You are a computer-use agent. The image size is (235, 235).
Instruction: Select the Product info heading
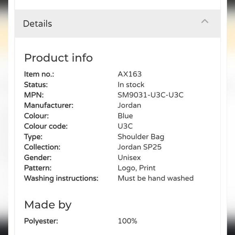(58, 58)
